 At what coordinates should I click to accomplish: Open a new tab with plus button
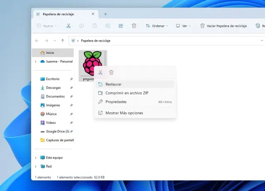tap(105, 14)
